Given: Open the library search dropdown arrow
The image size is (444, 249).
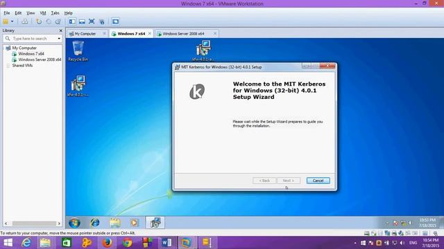Looking at the screenshot, I should pos(59,39).
